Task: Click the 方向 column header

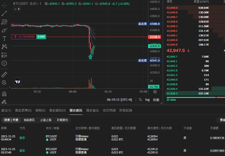Action: pos(22,128)
